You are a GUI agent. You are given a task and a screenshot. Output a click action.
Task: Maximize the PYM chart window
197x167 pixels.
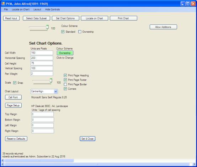[188, 4]
